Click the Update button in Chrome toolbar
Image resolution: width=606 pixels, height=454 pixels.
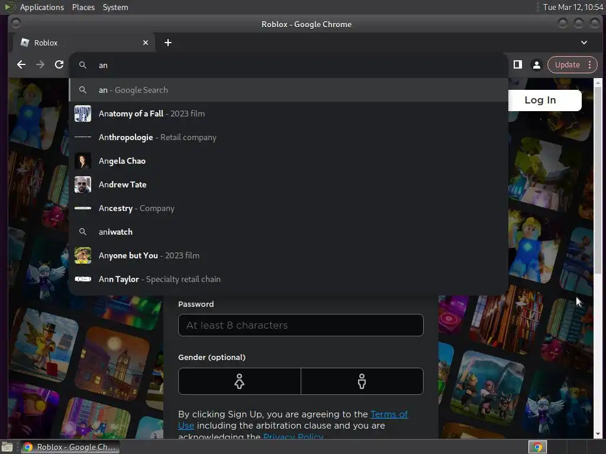pos(567,65)
